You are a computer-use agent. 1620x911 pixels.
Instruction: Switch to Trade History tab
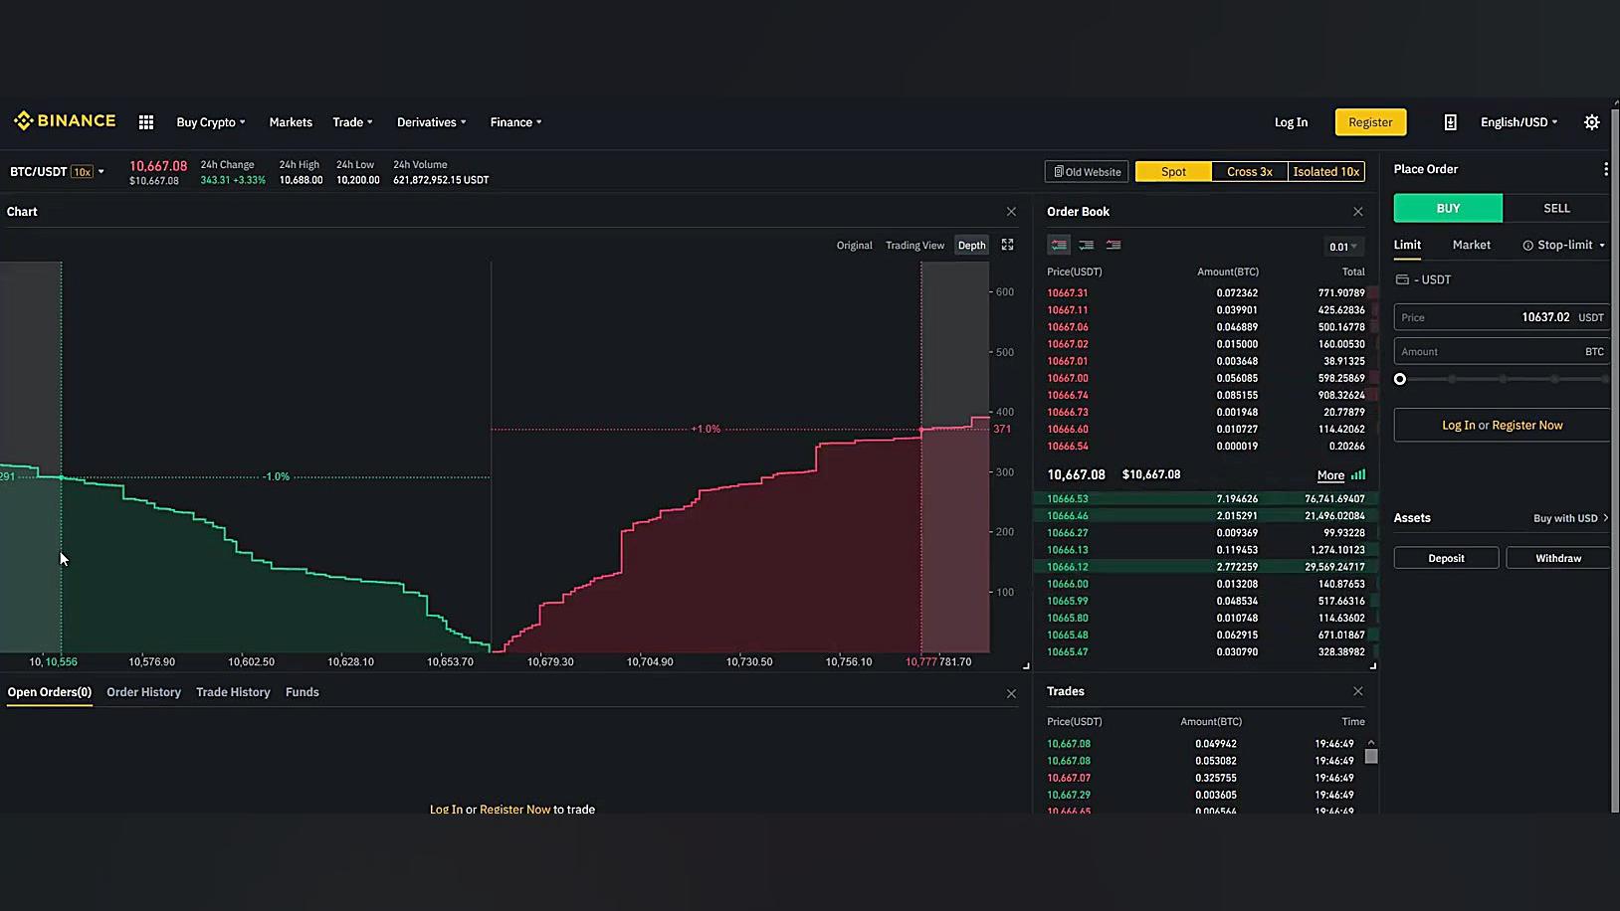233,692
